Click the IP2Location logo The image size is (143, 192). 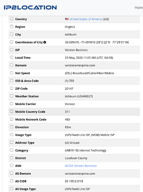pyautogui.click(x=30, y=8)
